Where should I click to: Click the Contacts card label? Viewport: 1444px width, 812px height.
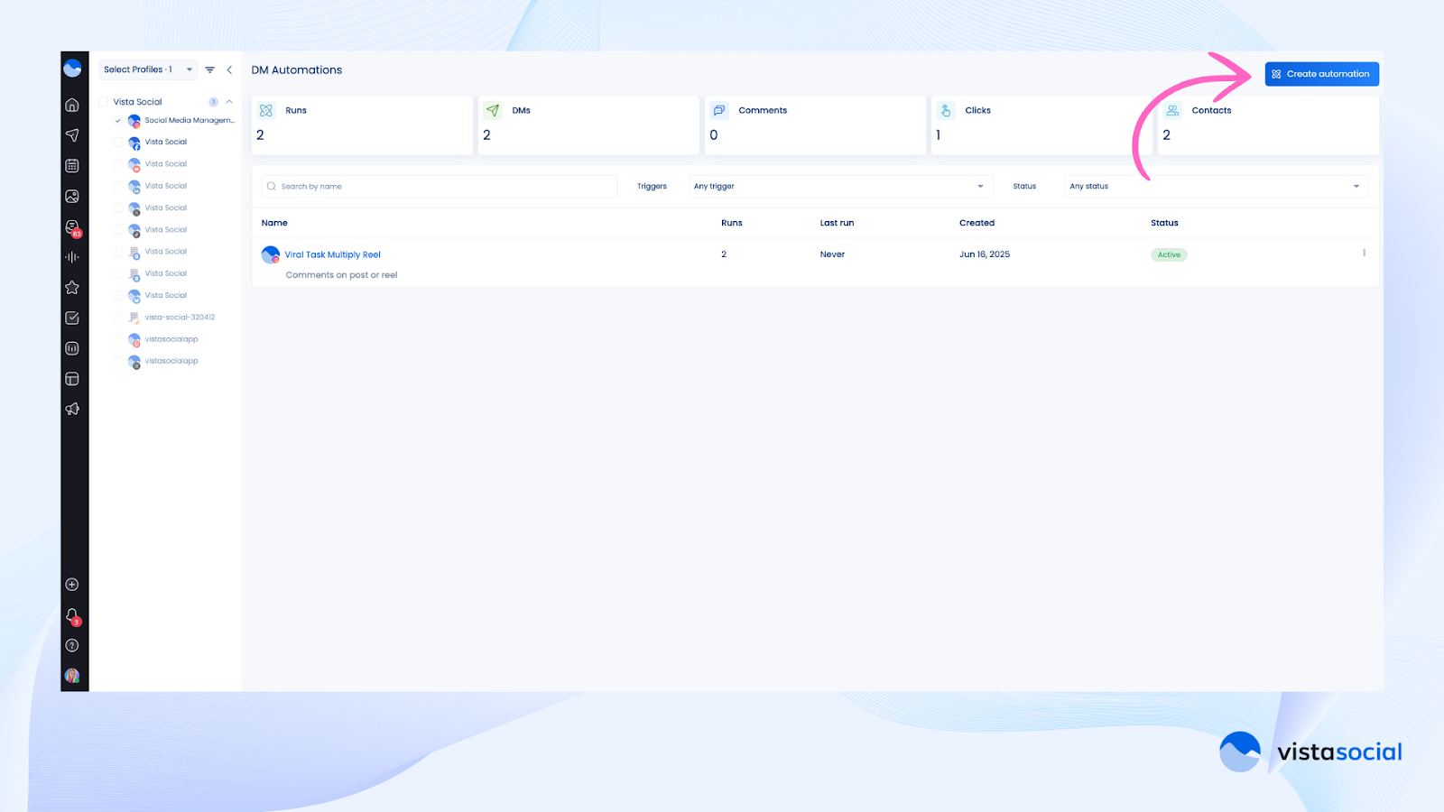(1211, 110)
